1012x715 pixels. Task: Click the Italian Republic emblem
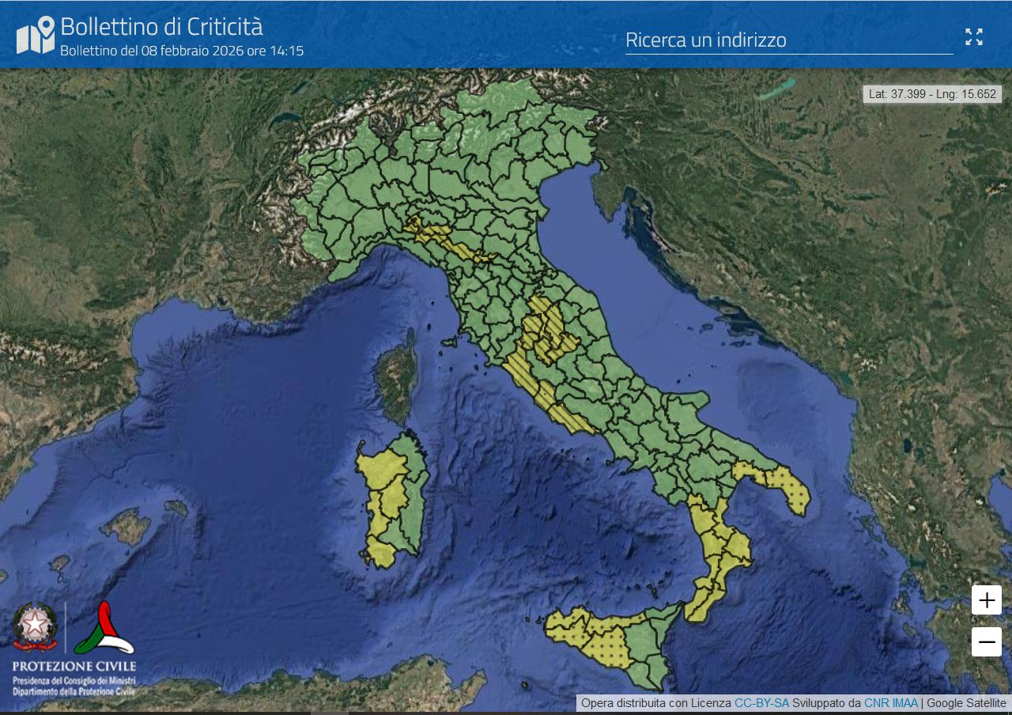coord(34,626)
